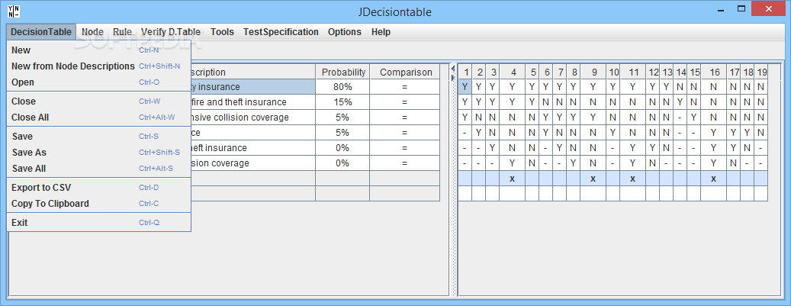
Task: Select the 15% probability cell
Action: tap(343, 102)
